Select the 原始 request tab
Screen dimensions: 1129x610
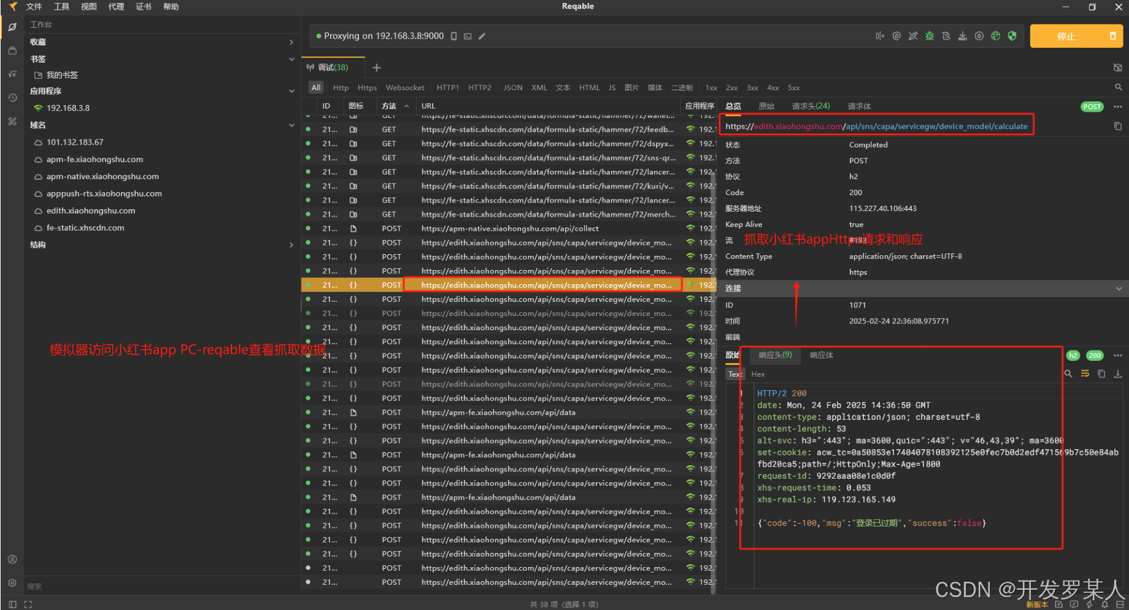tap(766, 106)
